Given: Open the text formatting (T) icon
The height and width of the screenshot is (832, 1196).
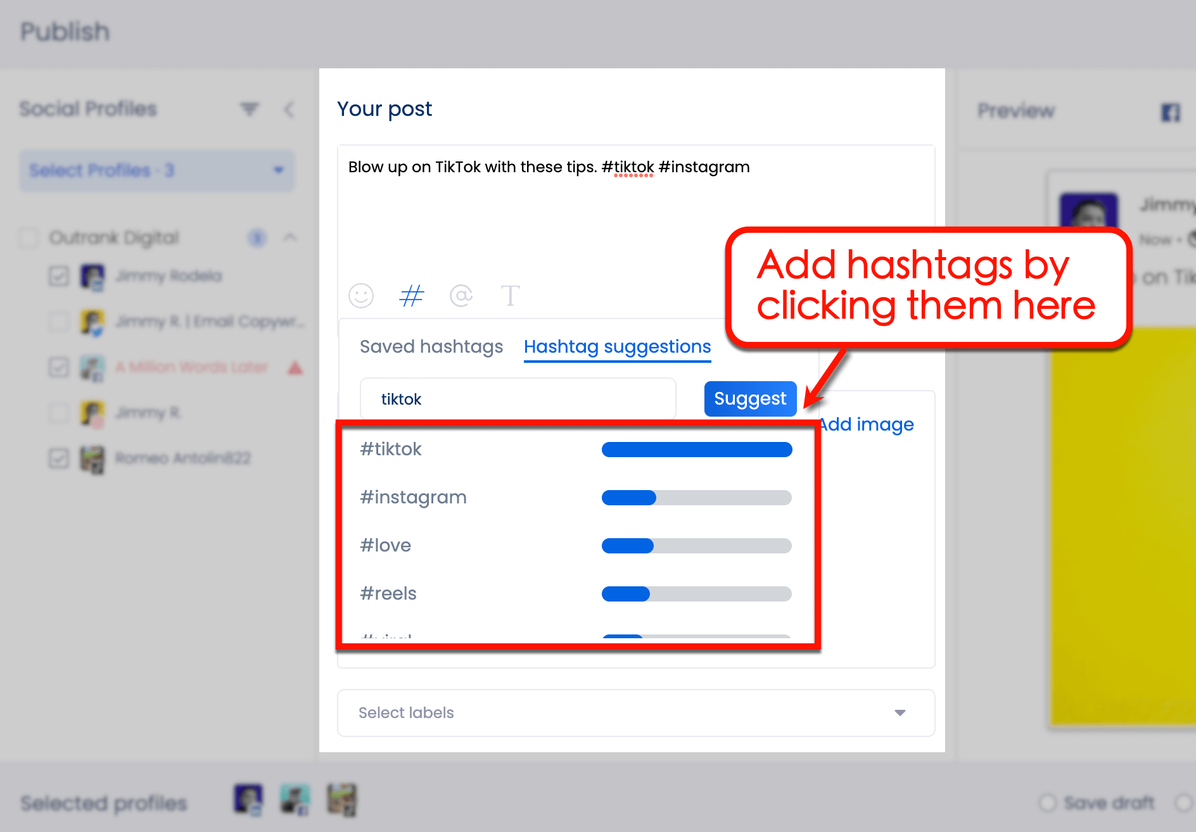Looking at the screenshot, I should click(x=511, y=295).
